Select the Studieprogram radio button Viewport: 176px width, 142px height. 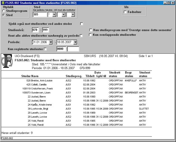point(4,11)
